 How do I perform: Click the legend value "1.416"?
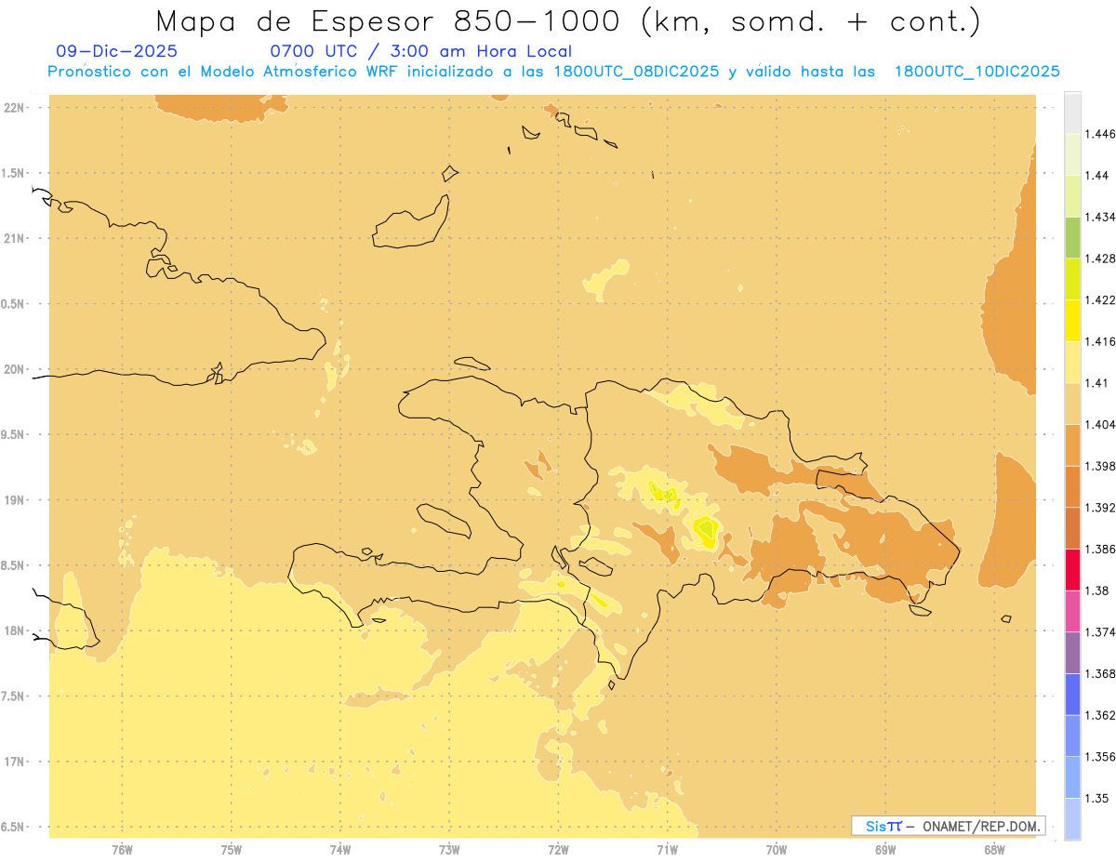pos(1102,341)
